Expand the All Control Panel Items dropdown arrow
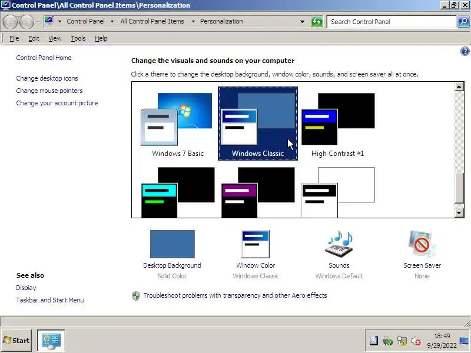 pyautogui.click(x=193, y=21)
